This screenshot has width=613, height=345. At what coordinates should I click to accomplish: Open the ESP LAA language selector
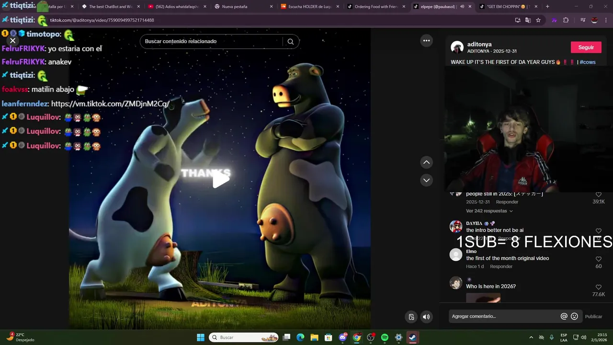tap(564, 337)
